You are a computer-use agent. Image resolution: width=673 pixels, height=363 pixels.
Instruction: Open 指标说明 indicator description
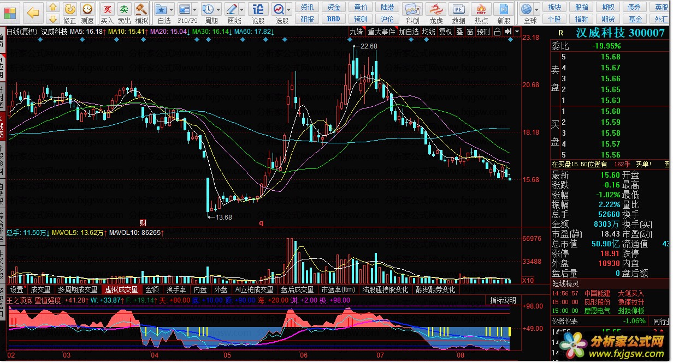tap(503, 300)
